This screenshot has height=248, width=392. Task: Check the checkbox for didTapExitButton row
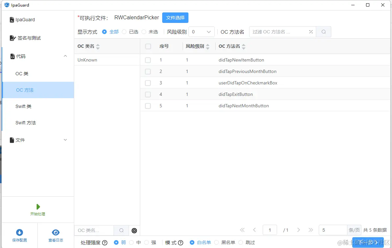pos(148,94)
